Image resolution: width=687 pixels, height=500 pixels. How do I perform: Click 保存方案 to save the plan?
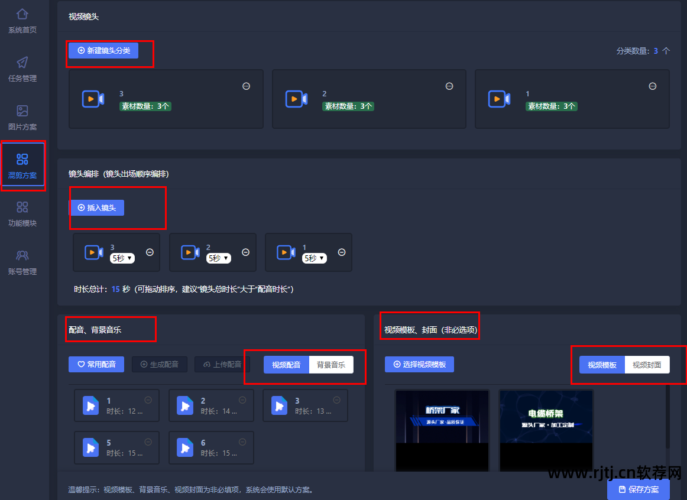click(638, 489)
